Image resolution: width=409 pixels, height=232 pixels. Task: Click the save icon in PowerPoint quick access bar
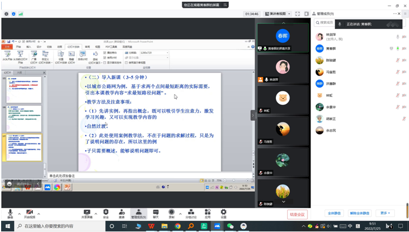(x=8, y=41)
